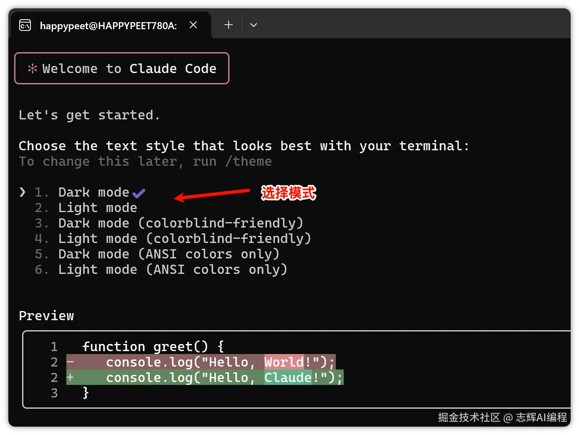579x435 pixels.
Task: Click the Claude asterisk logo in welcome box
Action: point(33,68)
